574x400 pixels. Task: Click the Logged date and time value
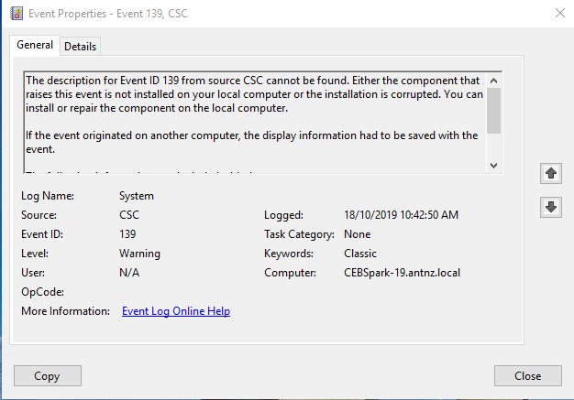point(401,215)
